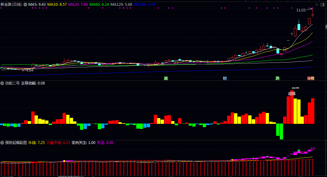Screen dimensions: 327x177
Task: Click the blue MA250: 4.99 label
Action: 144,5
